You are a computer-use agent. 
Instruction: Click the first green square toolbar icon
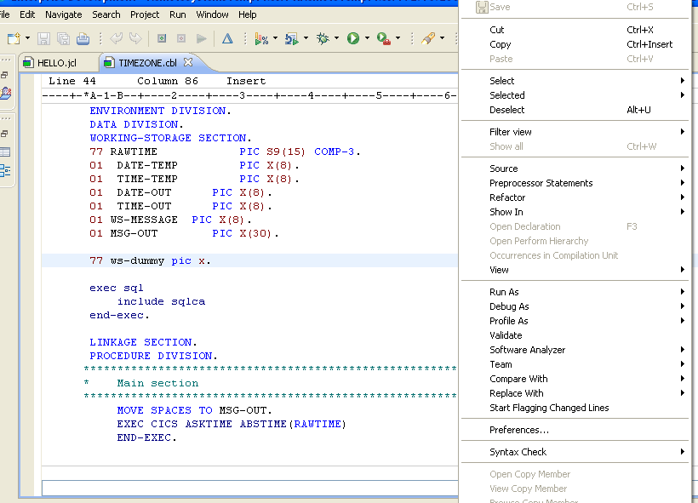click(162, 39)
